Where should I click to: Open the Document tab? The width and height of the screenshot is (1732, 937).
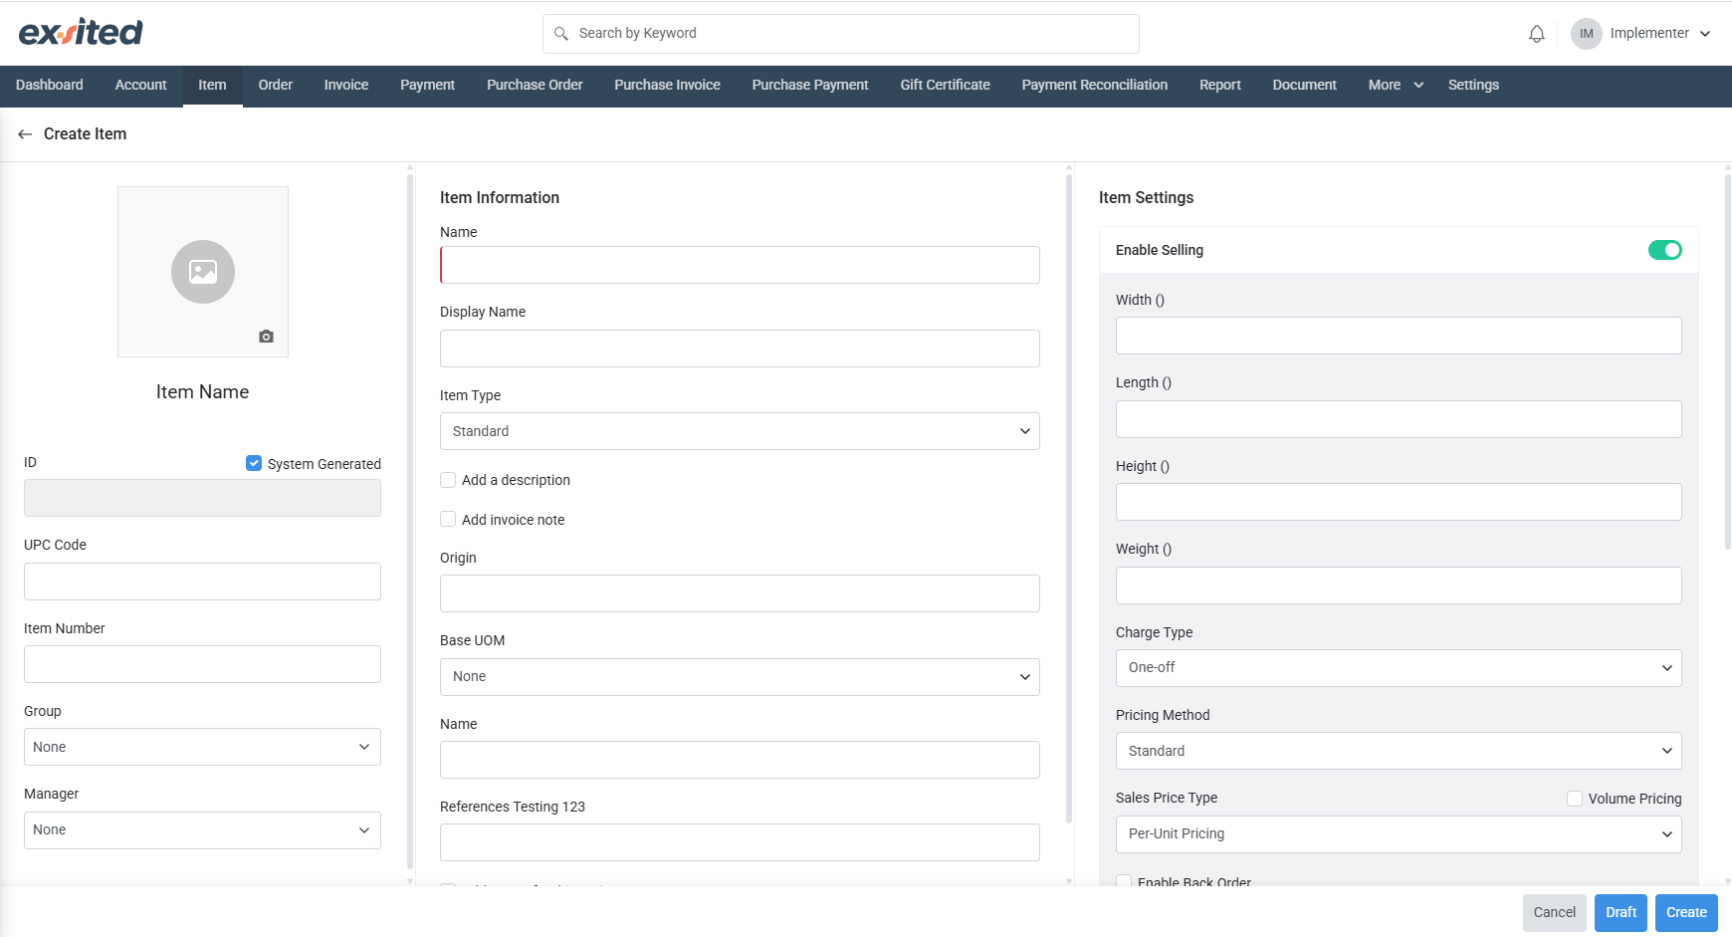point(1304,86)
